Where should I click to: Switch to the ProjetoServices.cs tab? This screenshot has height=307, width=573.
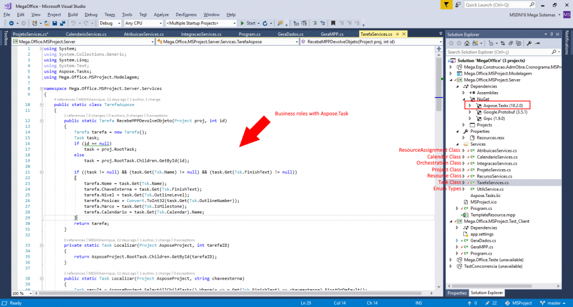(31, 34)
